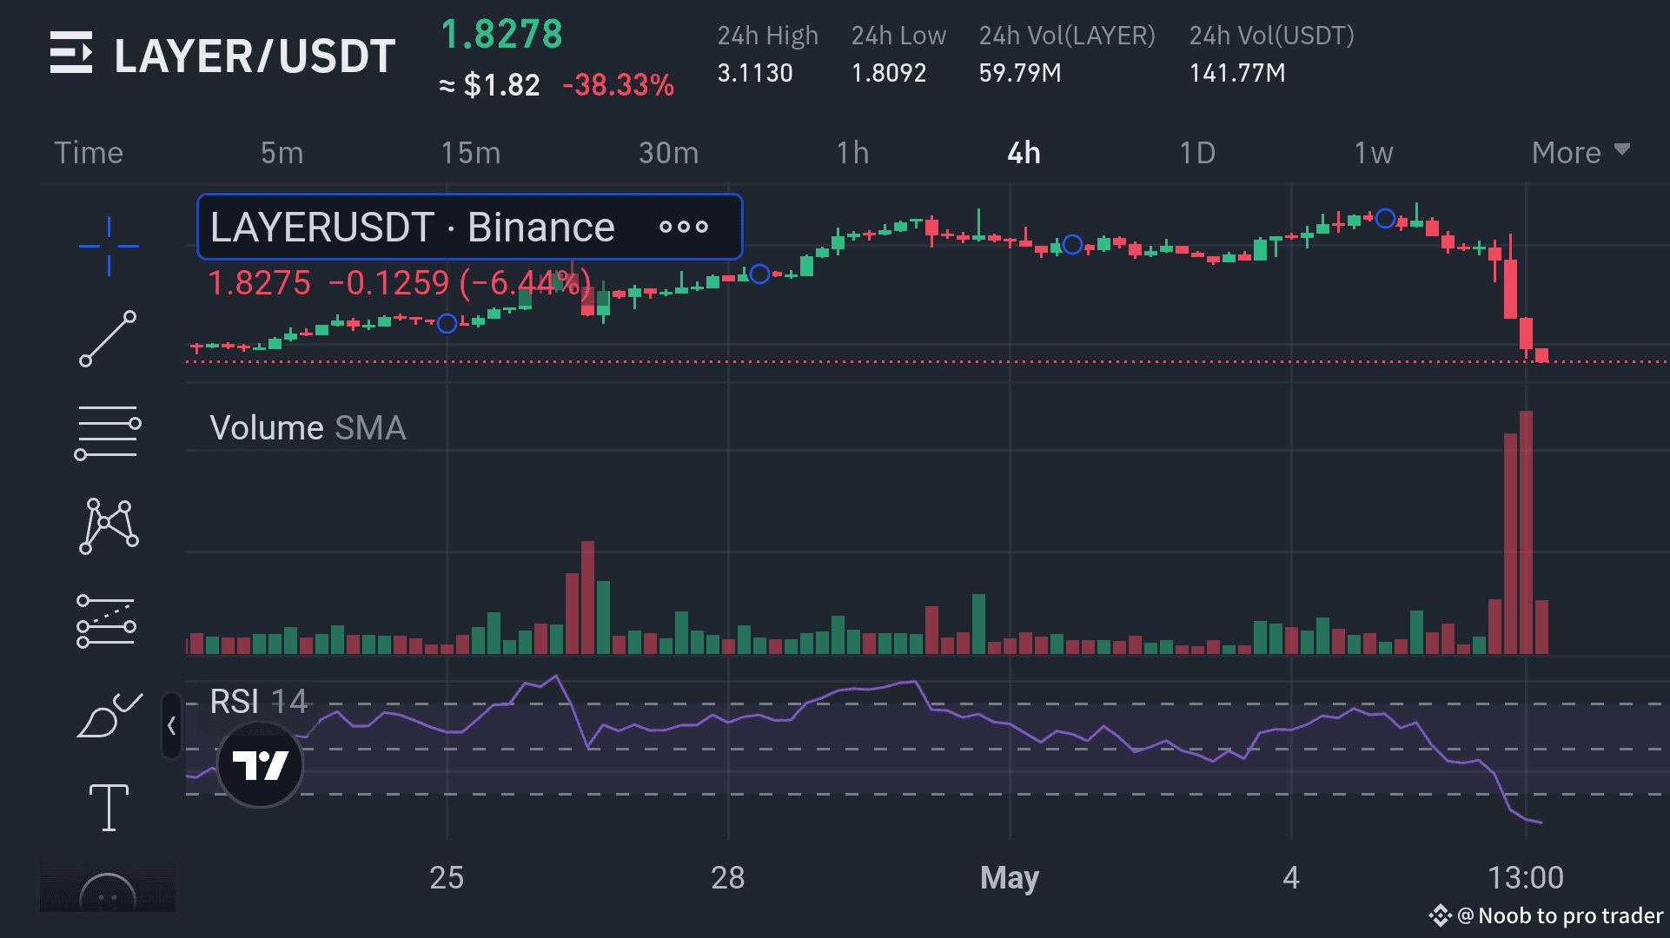Image resolution: width=1670 pixels, height=938 pixels.
Task: Expand the More timeframes dropdown
Action: coord(1580,153)
